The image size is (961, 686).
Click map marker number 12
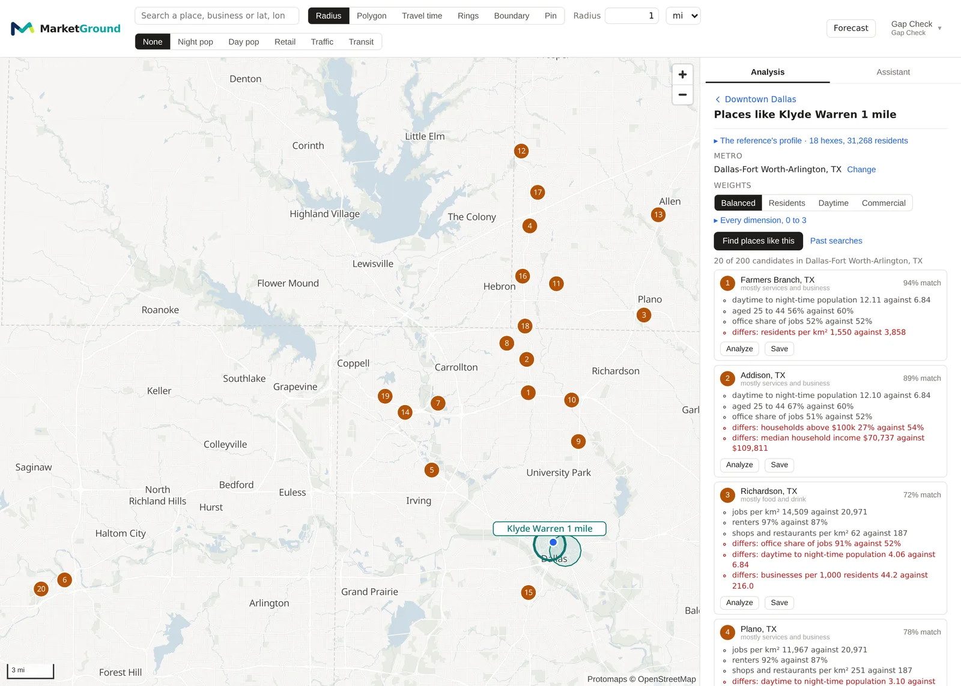click(x=521, y=151)
